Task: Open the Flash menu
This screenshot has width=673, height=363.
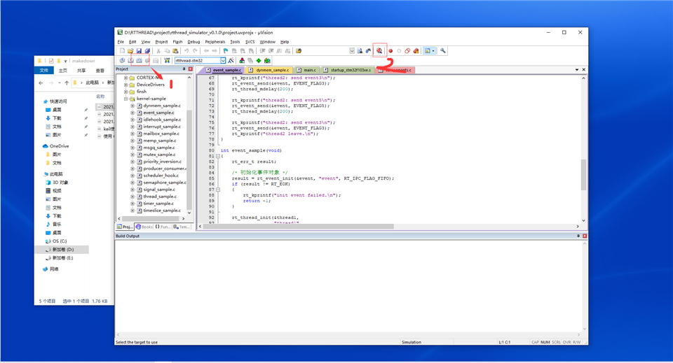Action: tap(177, 42)
